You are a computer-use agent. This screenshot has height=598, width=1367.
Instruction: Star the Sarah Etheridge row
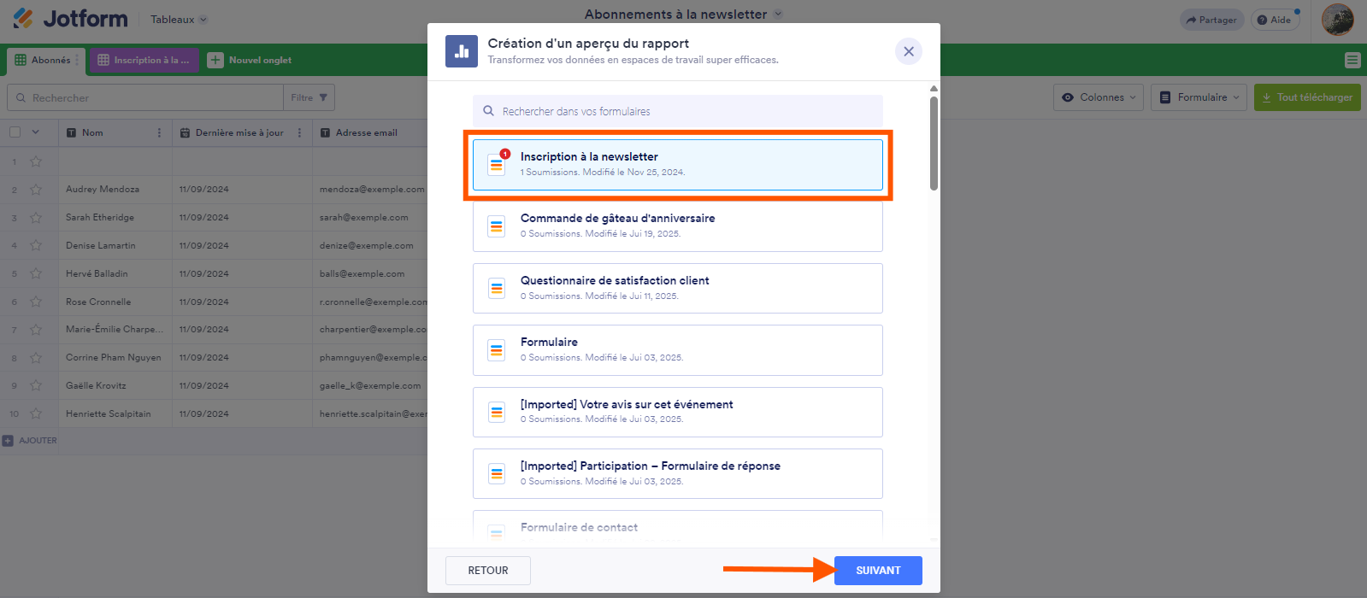point(36,218)
